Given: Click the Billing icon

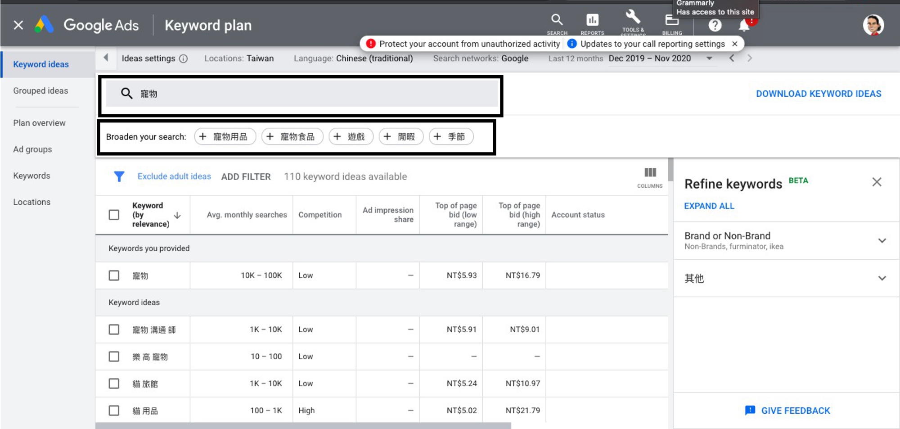Looking at the screenshot, I should pos(672,21).
